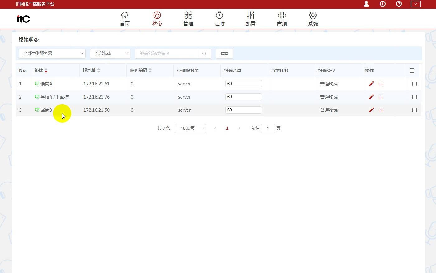Select terminal name 话筒B
Image resolution: width=436 pixels, height=273 pixels.
[x=46, y=110]
